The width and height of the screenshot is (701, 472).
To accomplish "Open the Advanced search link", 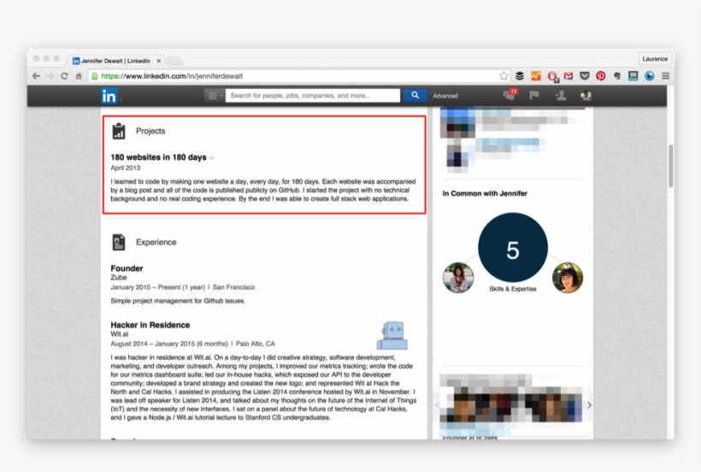I will pos(445,96).
